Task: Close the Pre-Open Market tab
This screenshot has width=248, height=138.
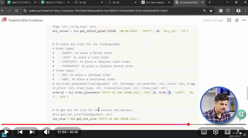Action: tap(169, 3)
